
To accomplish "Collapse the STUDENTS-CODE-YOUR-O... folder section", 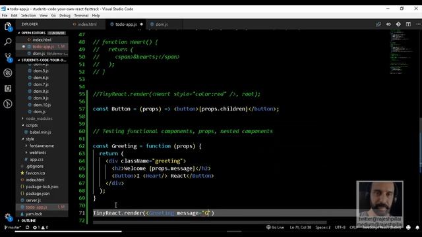I will (42, 60).
